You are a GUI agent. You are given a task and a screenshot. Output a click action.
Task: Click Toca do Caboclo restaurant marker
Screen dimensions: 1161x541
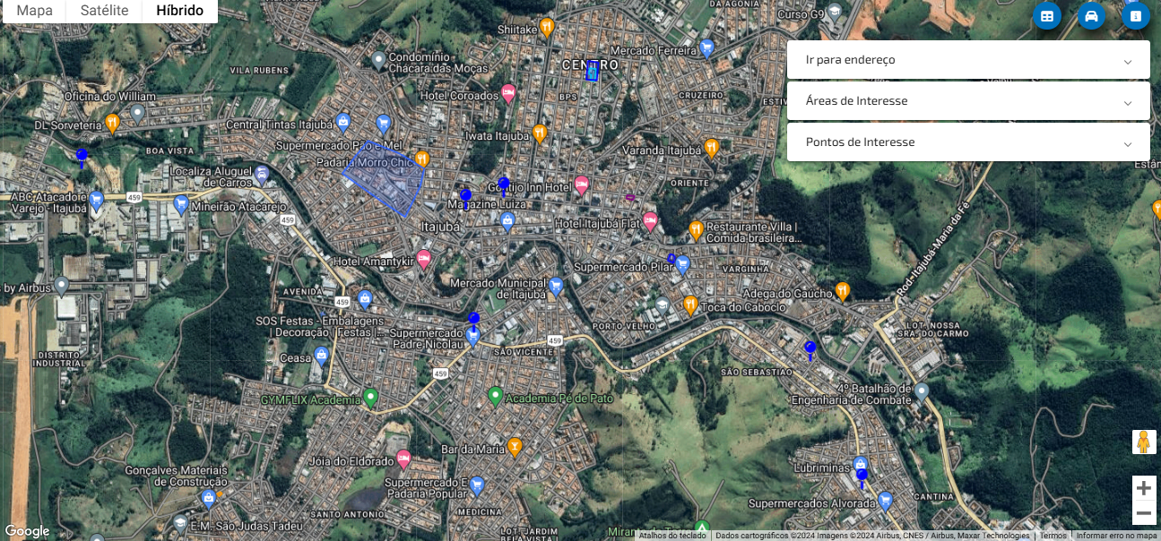pos(690,305)
